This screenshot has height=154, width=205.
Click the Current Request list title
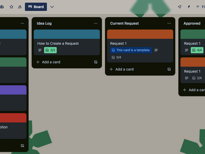(124, 24)
